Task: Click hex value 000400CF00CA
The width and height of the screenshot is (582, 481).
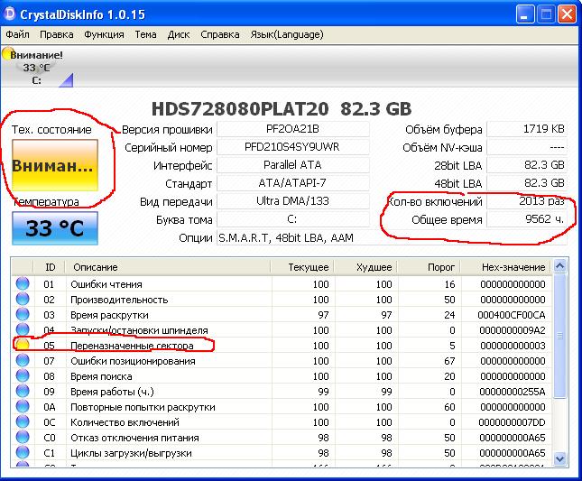Action: pyautogui.click(x=512, y=315)
